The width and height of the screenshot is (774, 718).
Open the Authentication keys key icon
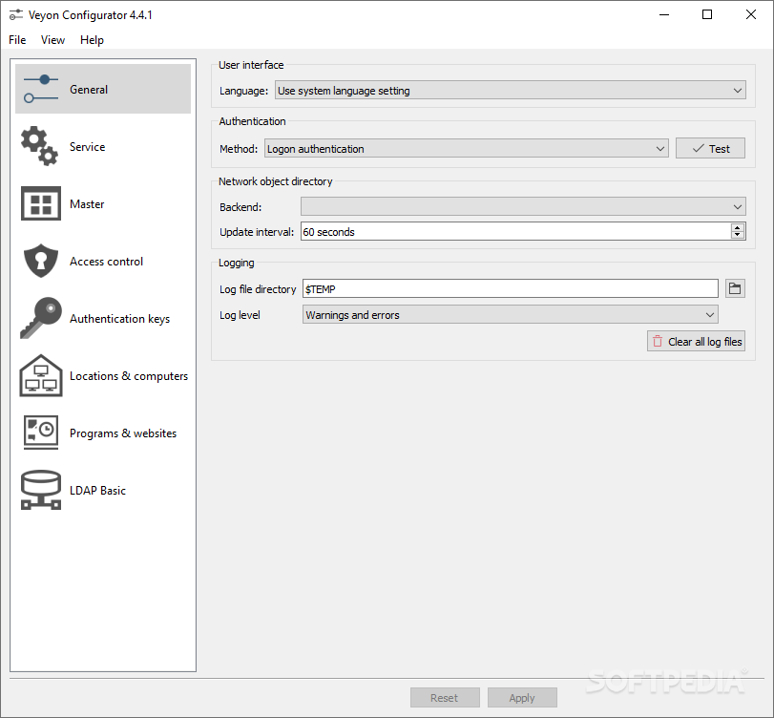click(x=41, y=318)
